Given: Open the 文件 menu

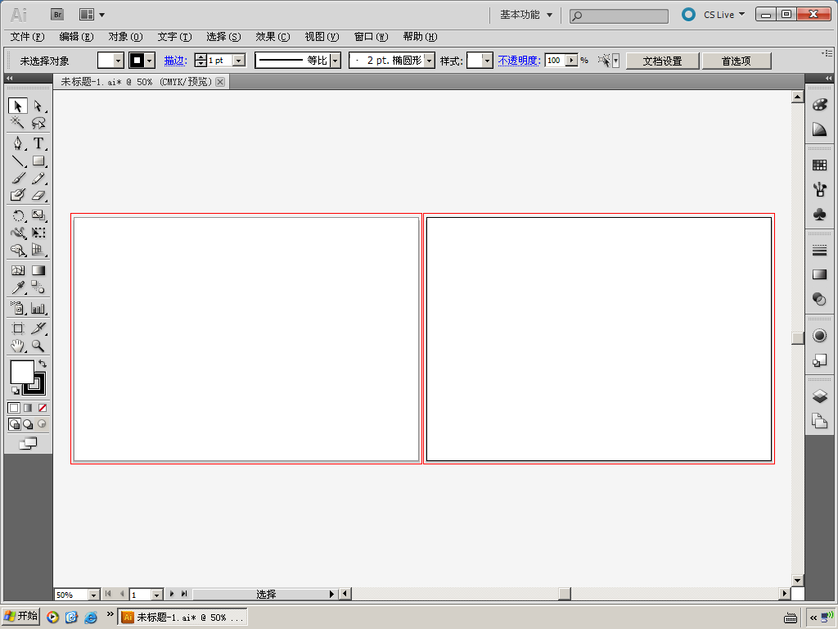Looking at the screenshot, I should (x=27, y=36).
